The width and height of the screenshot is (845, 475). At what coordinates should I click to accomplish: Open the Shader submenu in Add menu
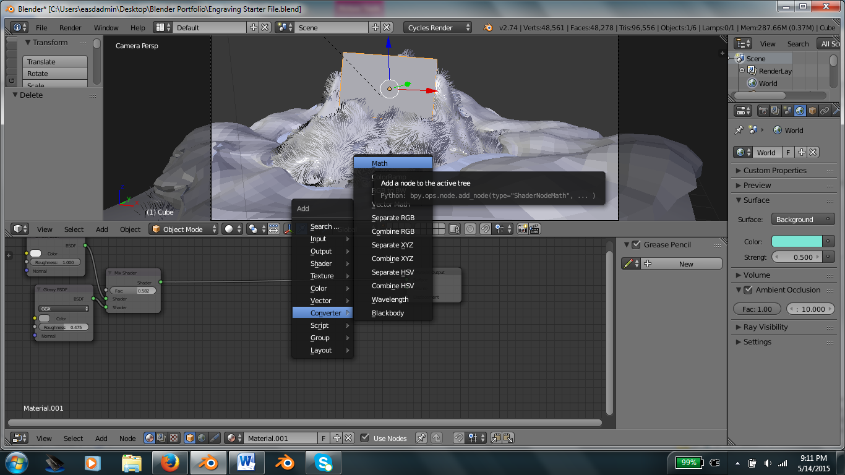[322, 263]
